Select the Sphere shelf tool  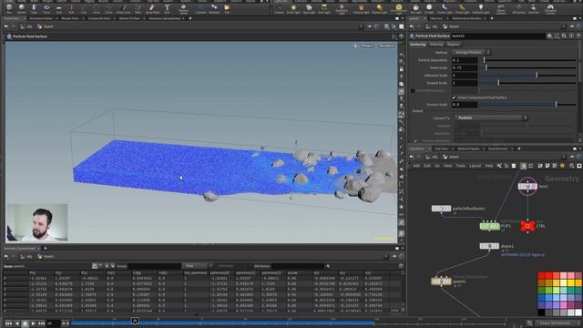pyautogui.click(x=22, y=8)
